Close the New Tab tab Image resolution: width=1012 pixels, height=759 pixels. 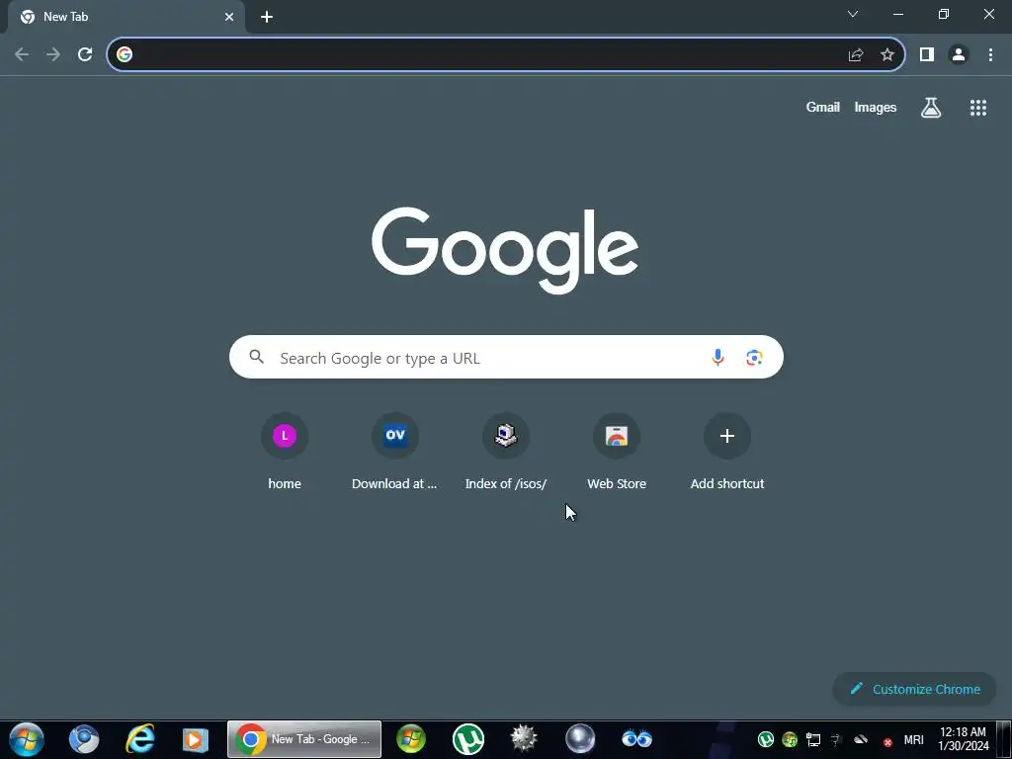[x=229, y=17]
